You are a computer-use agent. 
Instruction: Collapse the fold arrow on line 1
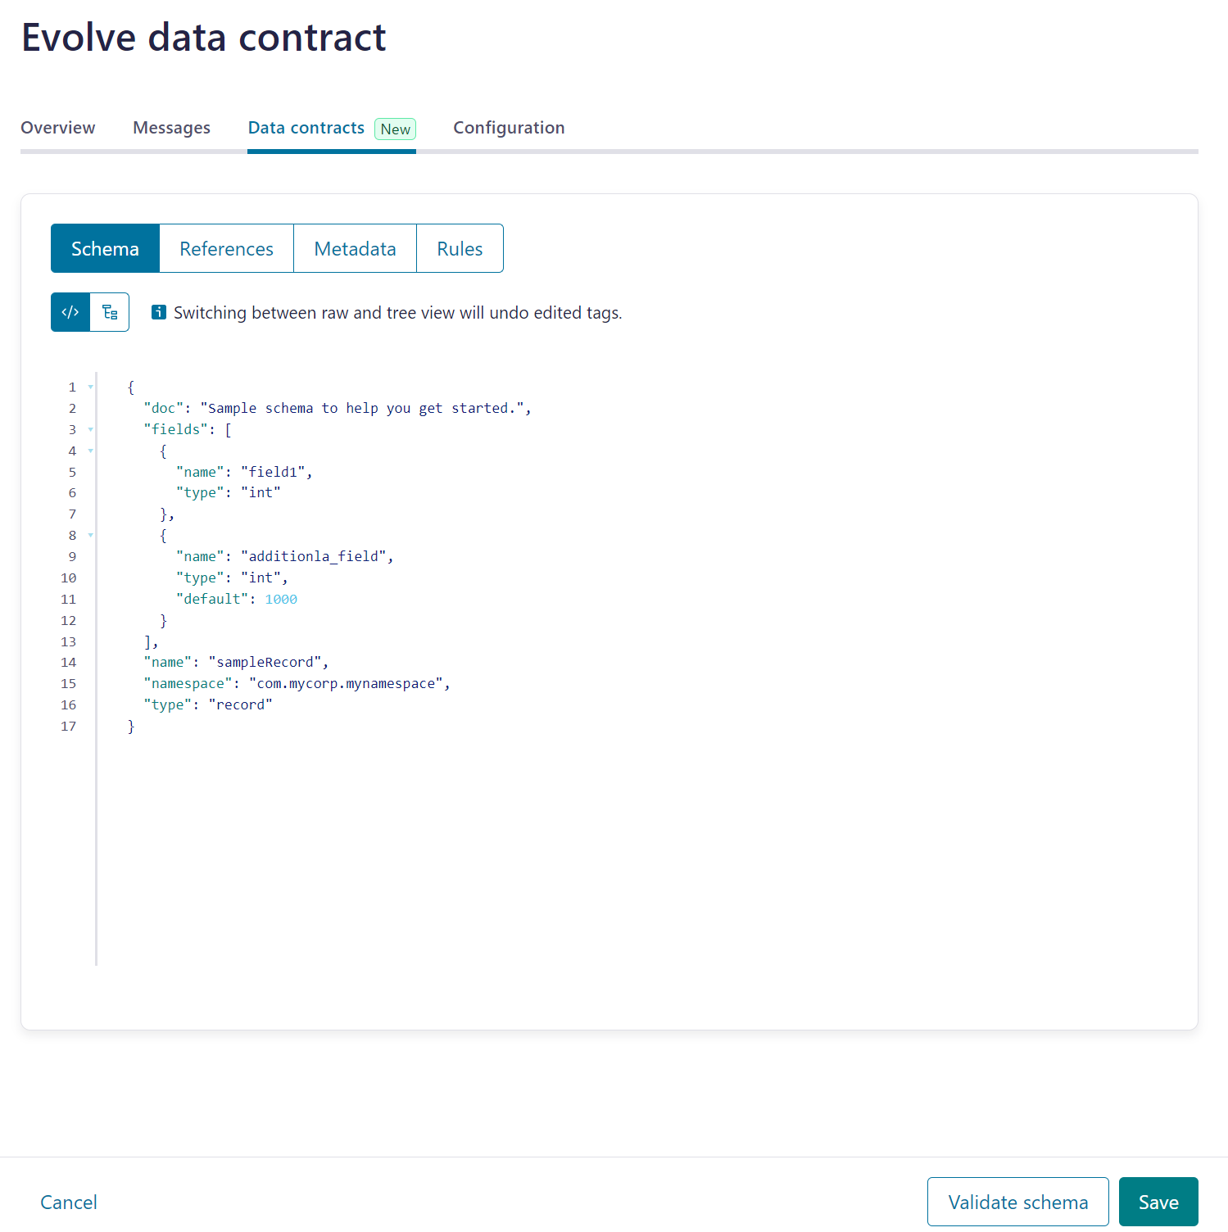[x=90, y=387]
